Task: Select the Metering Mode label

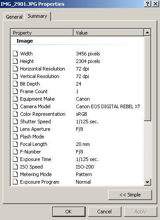Action: [36, 174]
